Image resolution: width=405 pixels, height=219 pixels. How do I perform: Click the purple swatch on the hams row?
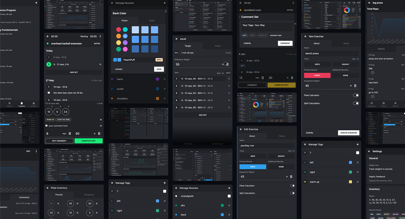tap(157, 79)
